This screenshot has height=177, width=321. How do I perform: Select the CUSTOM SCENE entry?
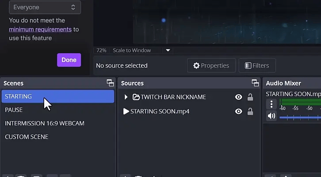pos(27,137)
